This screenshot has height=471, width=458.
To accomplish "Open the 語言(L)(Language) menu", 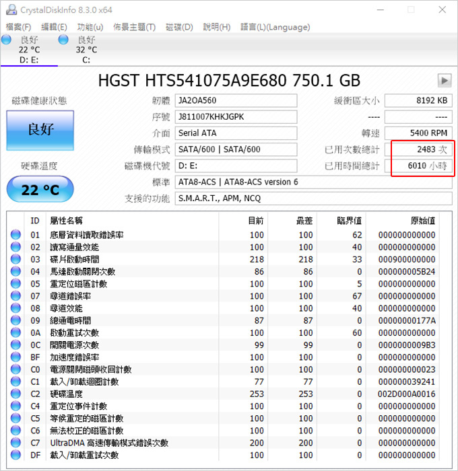I will click(x=275, y=27).
